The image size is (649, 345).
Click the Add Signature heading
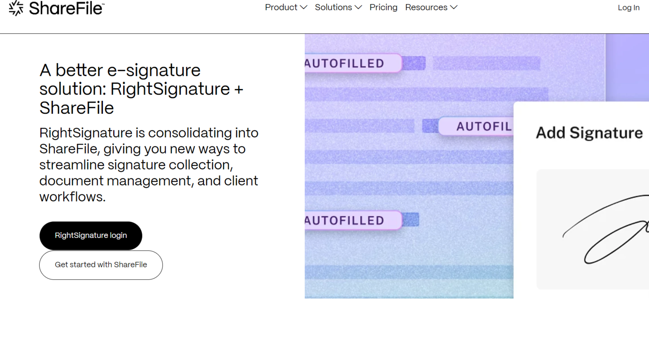(589, 133)
